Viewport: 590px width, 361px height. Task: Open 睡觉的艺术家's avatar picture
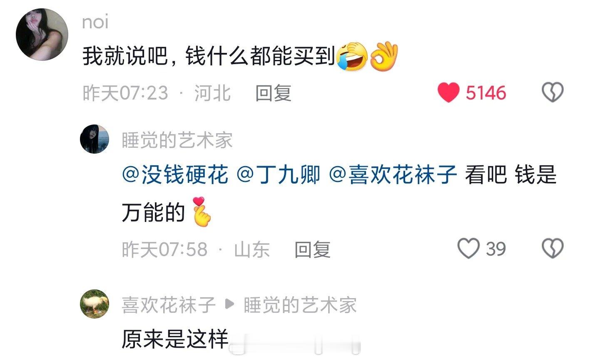click(95, 139)
